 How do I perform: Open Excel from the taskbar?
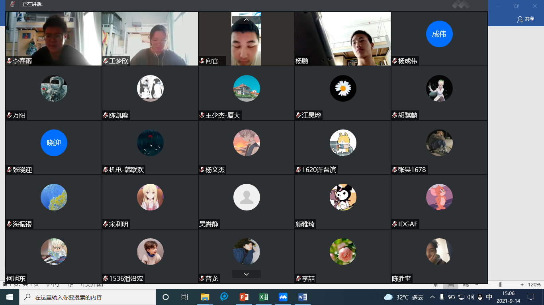pos(263,297)
